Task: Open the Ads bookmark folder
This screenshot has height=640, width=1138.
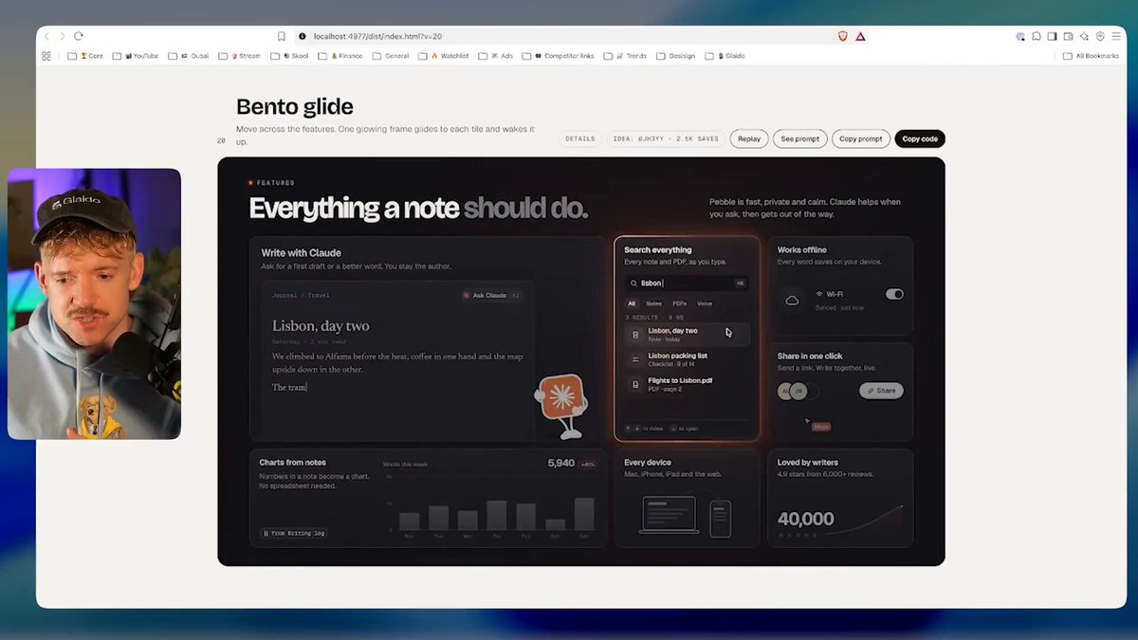Action: point(496,56)
